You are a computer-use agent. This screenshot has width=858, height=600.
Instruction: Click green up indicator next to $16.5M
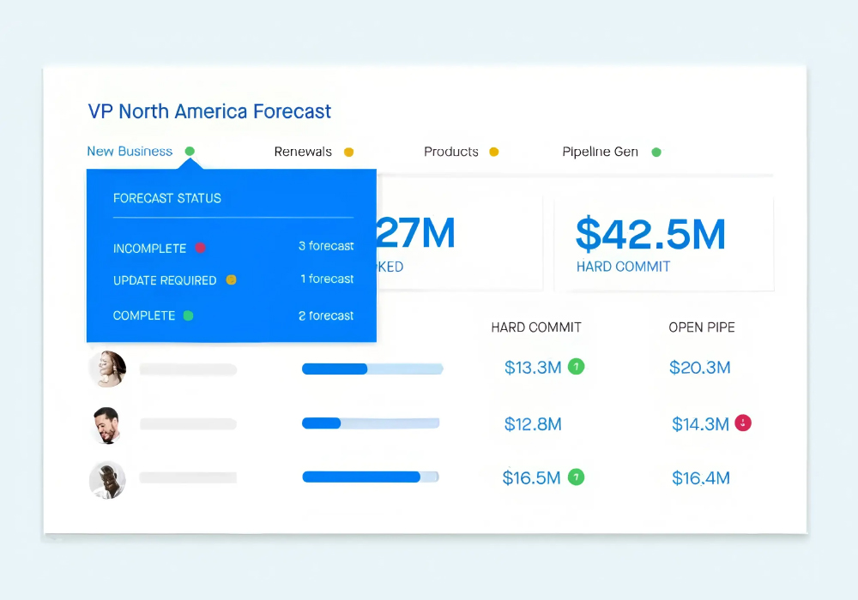pyautogui.click(x=577, y=477)
